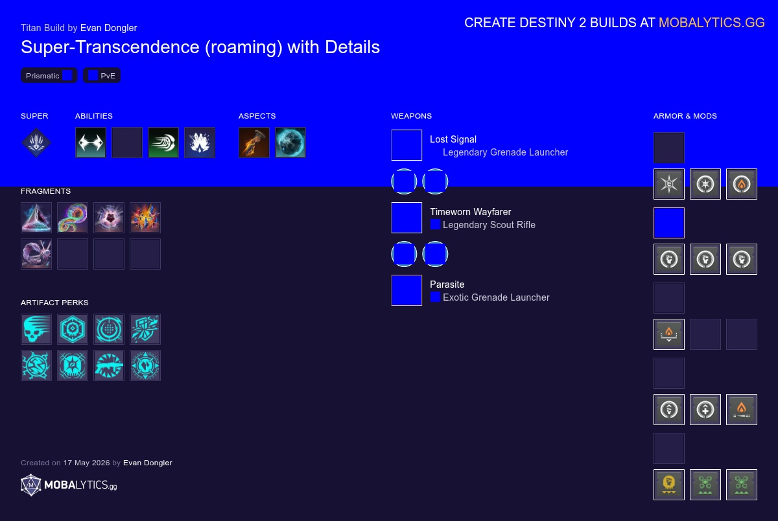Select the white flame grenade ability icon
This screenshot has height=521, width=778.
[200, 143]
